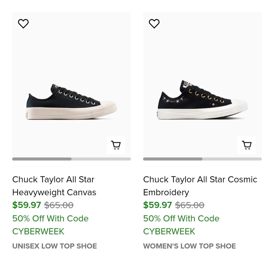Click the Women's Low Top Shoe label
Viewport: 274px width, 262px height.
pos(189,246)
